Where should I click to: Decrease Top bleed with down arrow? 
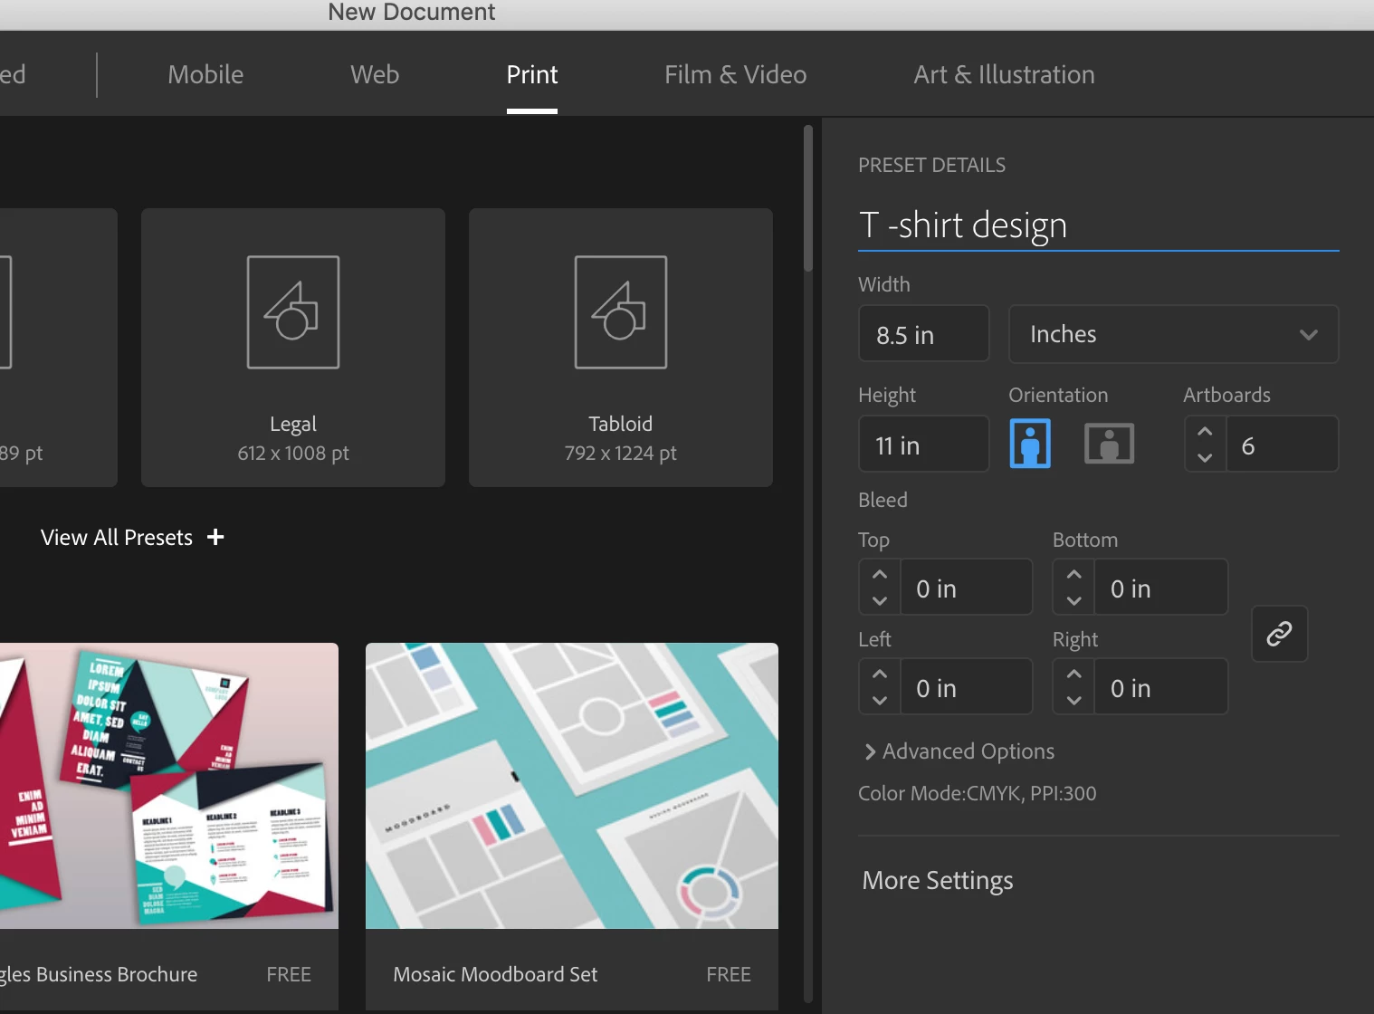[879, 600]
